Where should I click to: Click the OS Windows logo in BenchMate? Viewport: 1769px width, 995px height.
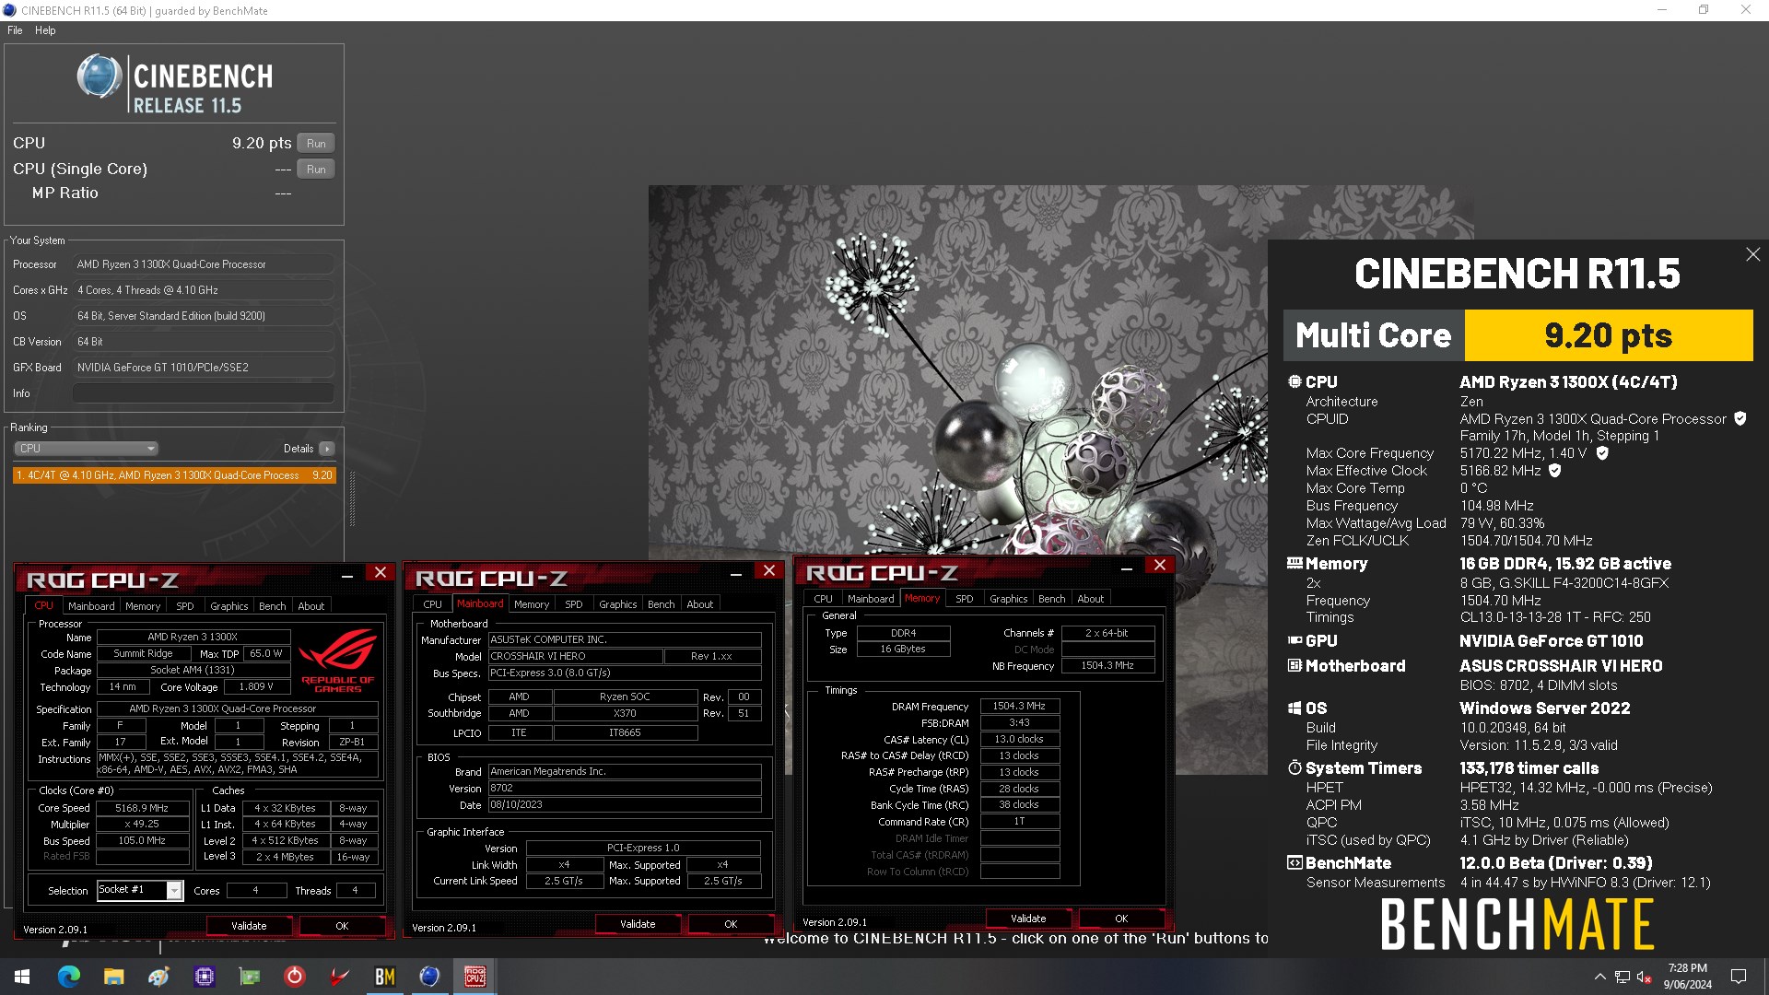pos(1295,708)
